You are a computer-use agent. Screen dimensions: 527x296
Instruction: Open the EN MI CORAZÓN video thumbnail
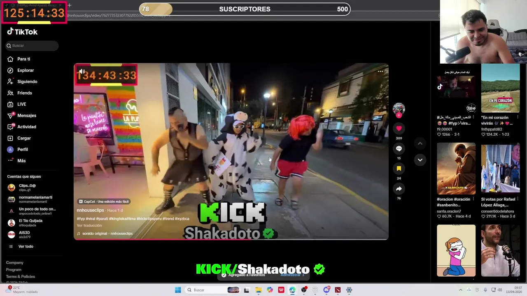pyautogui.click(x=500, y=88)
